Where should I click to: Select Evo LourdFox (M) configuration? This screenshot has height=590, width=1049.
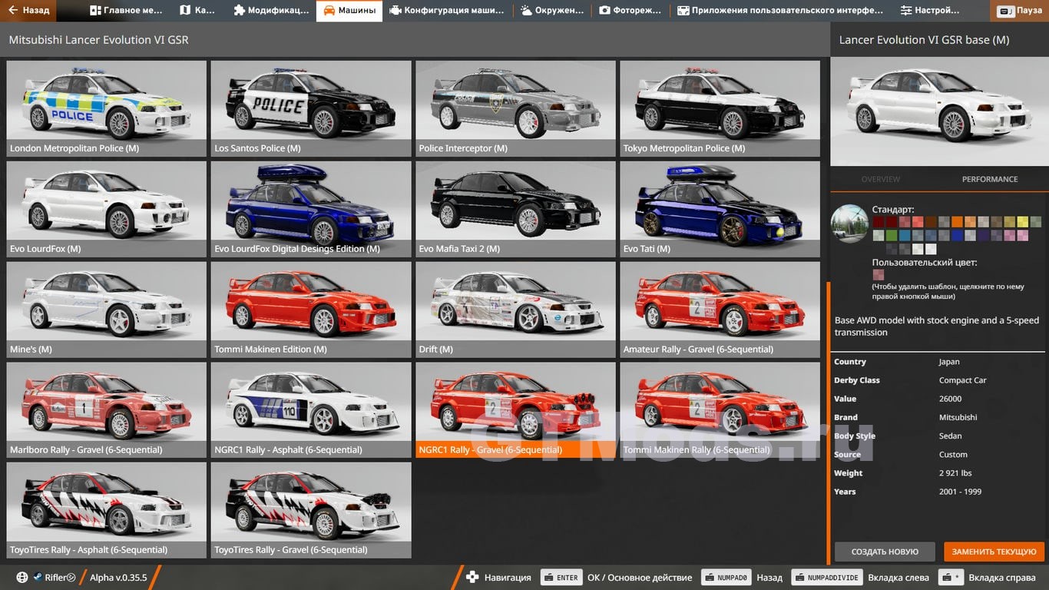(x=107, y=209)
